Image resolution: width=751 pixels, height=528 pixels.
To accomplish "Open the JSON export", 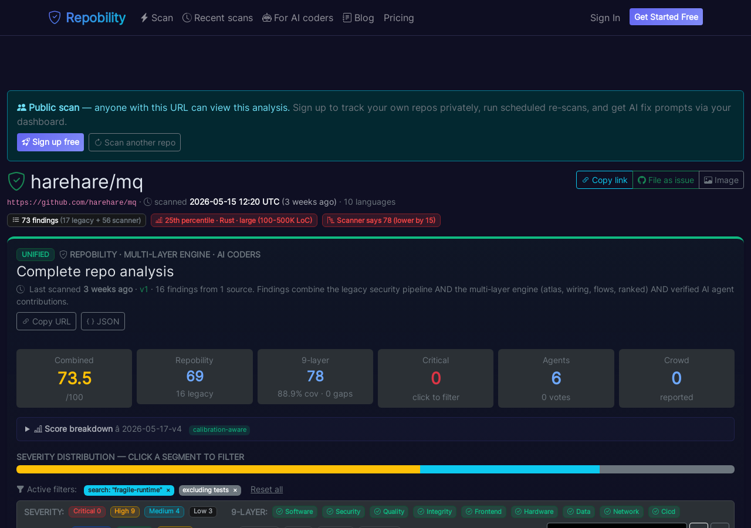I will point(103,321).
